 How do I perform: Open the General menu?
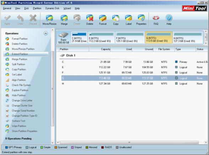7,8
